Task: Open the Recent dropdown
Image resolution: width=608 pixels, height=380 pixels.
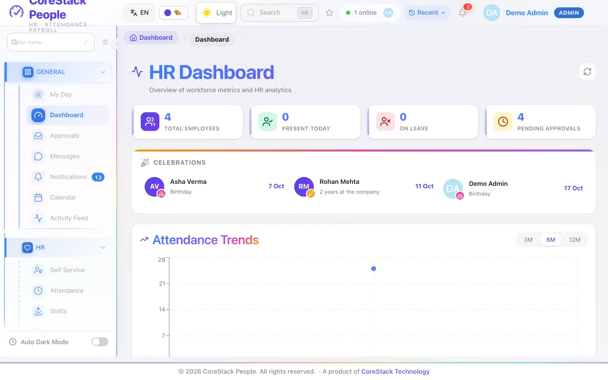Action: (x=428, y=13)
